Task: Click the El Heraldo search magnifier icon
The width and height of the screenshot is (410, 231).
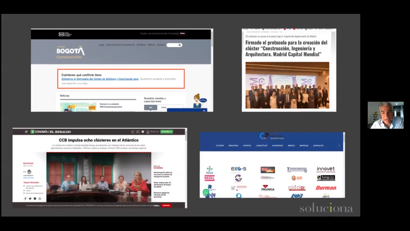Action: click(x=132, y=132)
